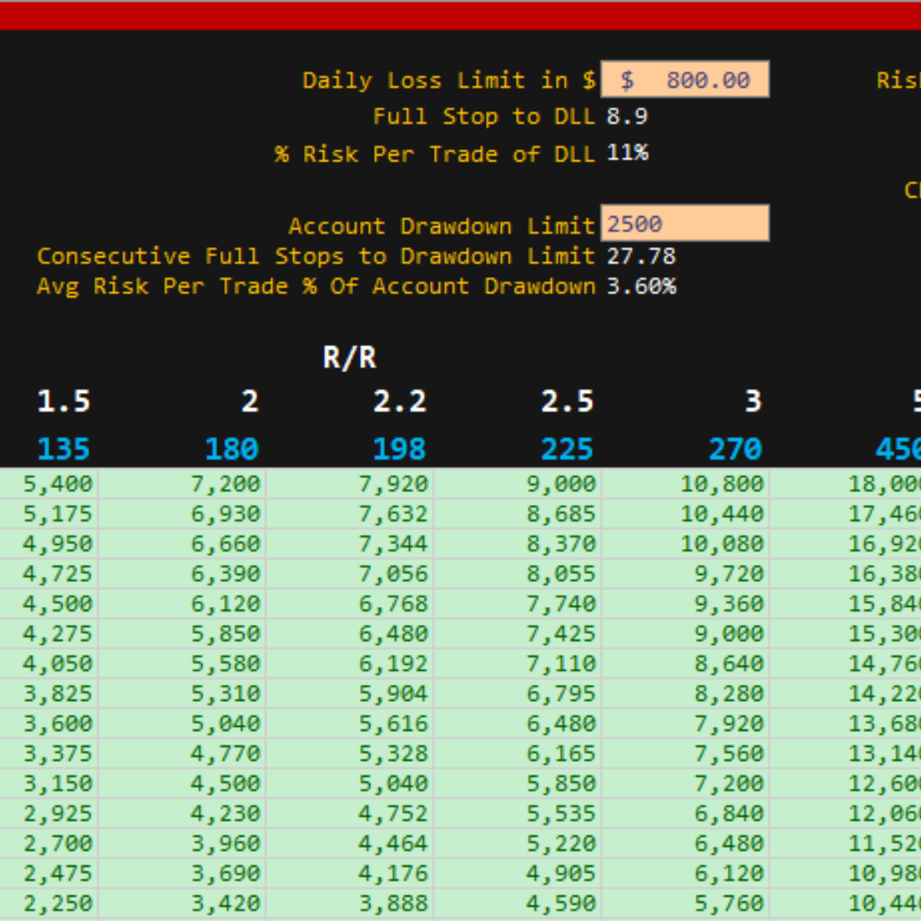The height and width of the screenshot is (921, 921).
Task: Select cell with value 4,950
Action: coord(49,543)
